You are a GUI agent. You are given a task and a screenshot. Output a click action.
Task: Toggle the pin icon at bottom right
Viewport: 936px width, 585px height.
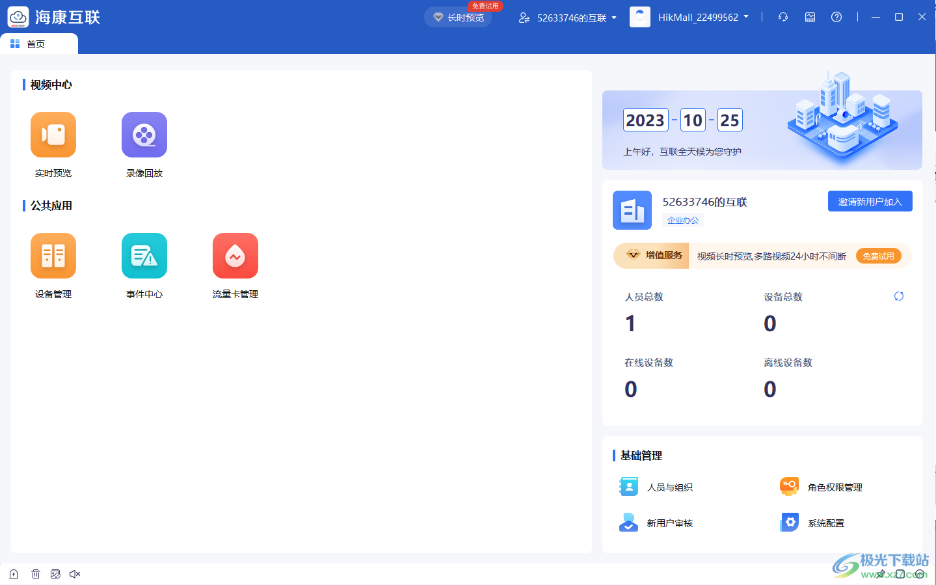click(880, 574)
